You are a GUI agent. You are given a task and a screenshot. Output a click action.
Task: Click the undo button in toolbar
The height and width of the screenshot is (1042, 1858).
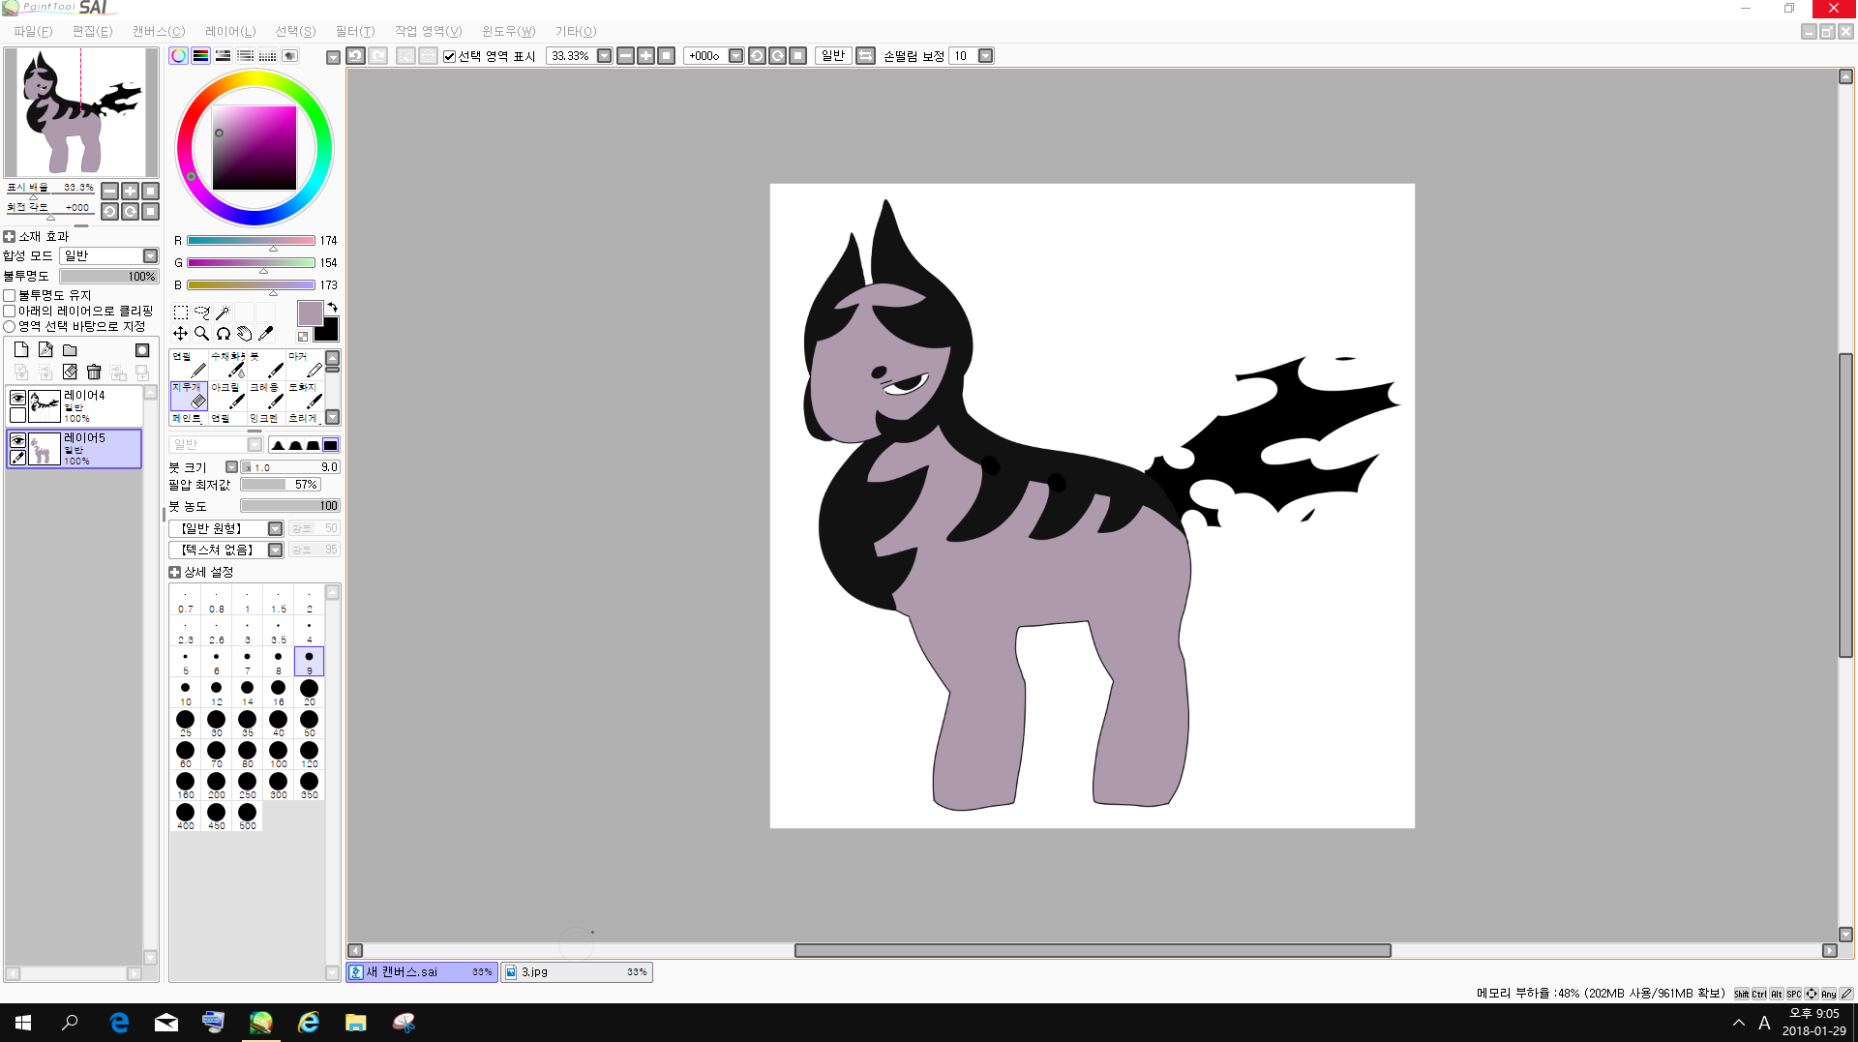click(x=355, y=56)
